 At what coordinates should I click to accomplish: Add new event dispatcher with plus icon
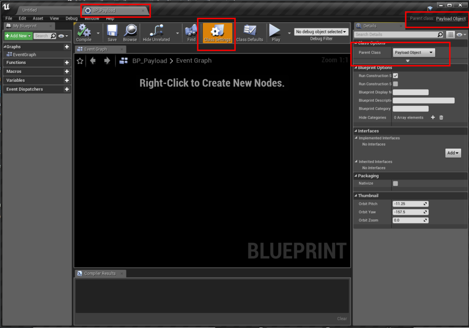pyautogui.click(x=67, y=89)
